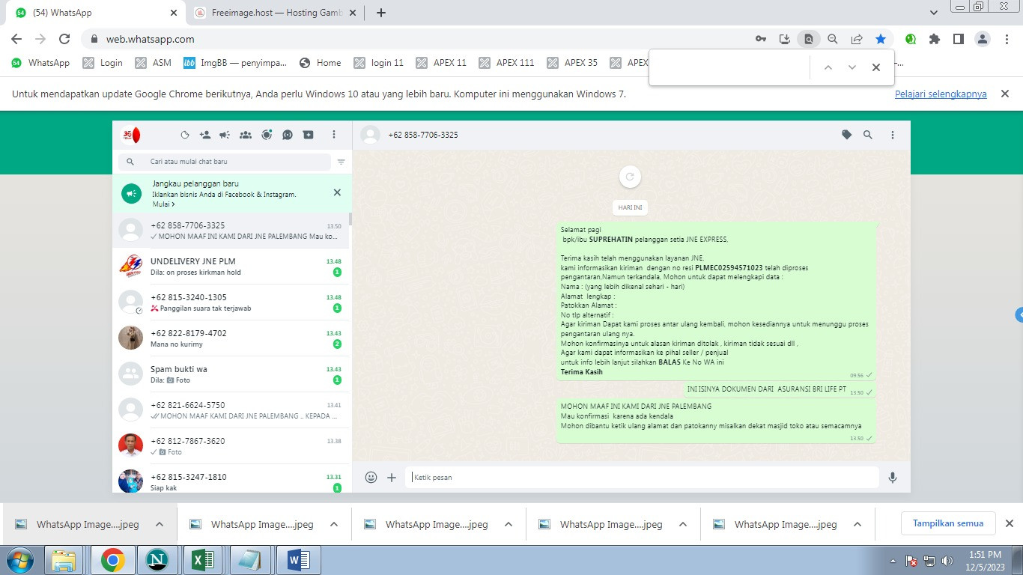Go to next find result arrow
1023x575 pixels.
pos(852,67)
